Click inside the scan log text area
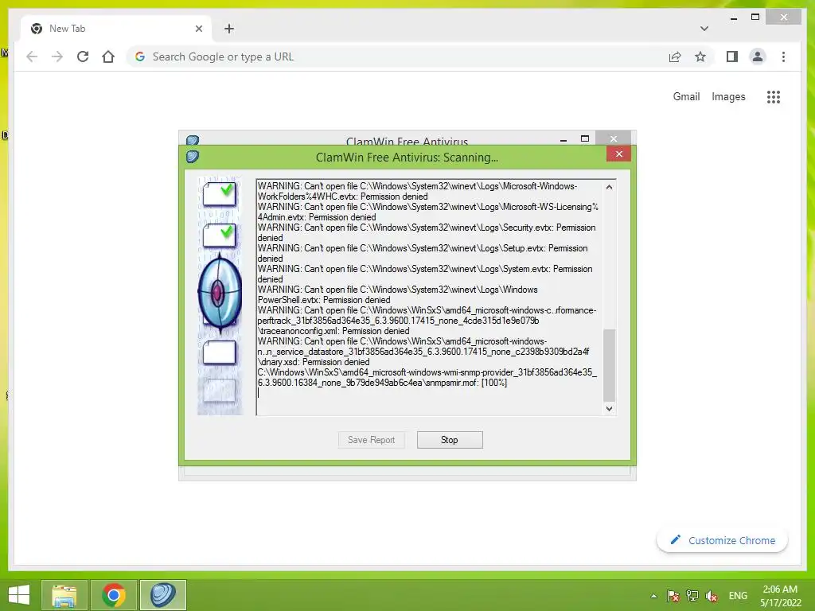Viewport: 815px width, 611px height. pyautogui.click(x=431, y=298)
